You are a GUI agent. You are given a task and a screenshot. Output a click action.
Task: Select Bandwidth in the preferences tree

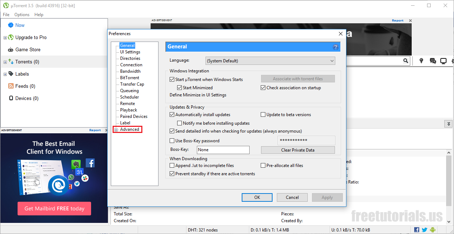(x=130, y=71)
